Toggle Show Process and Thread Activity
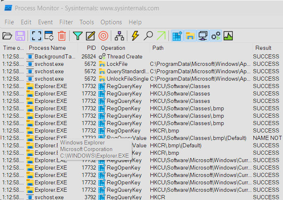Image resolution: width=283 pixels, height=200 pixels. click(216, 36)
